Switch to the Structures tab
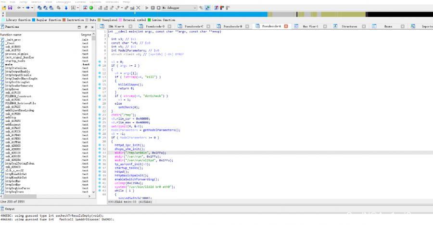Screen dimensions: 433x225 click(349, 26)
